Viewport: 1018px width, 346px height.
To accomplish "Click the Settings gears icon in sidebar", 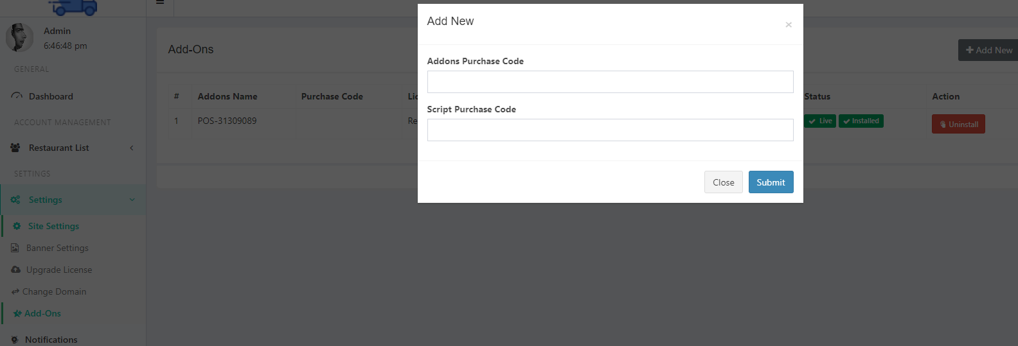I will pyautogui.click(x=15, y=200).
